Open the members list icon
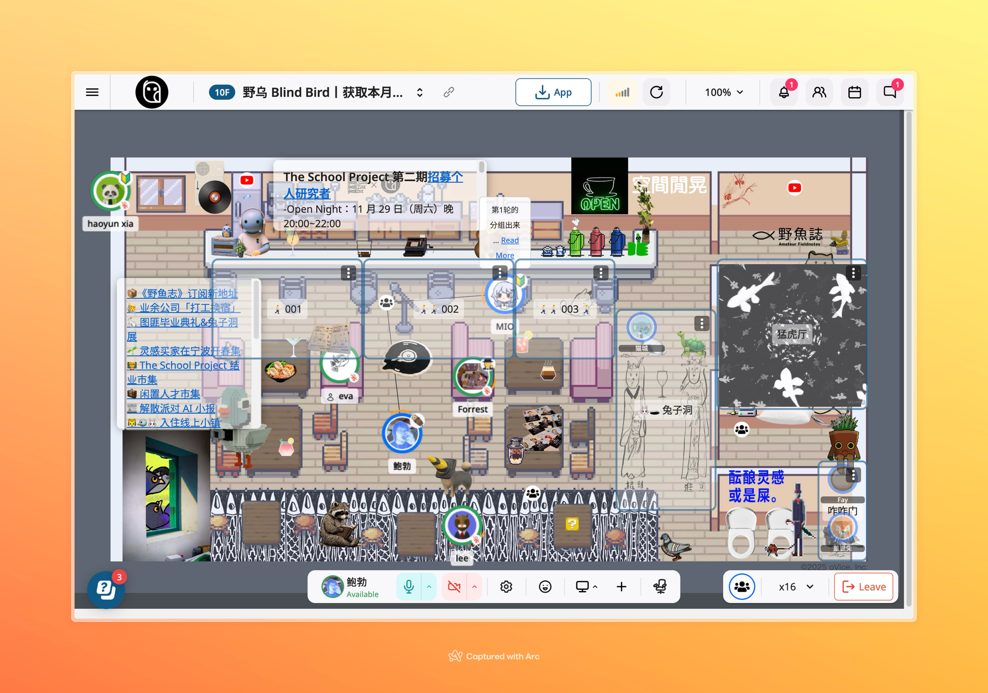988x693 pixels. 819,92
